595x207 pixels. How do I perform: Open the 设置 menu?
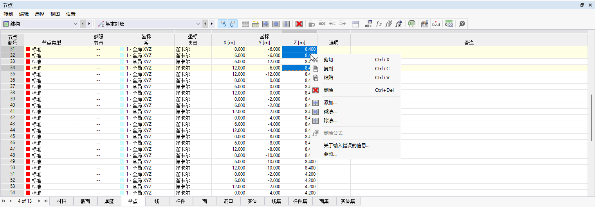click(71, 14)
